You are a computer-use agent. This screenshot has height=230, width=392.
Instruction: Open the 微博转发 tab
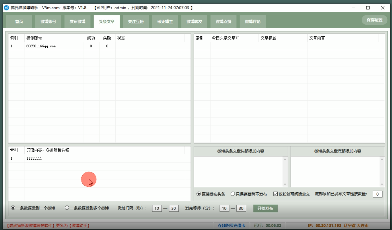point(194,22)
